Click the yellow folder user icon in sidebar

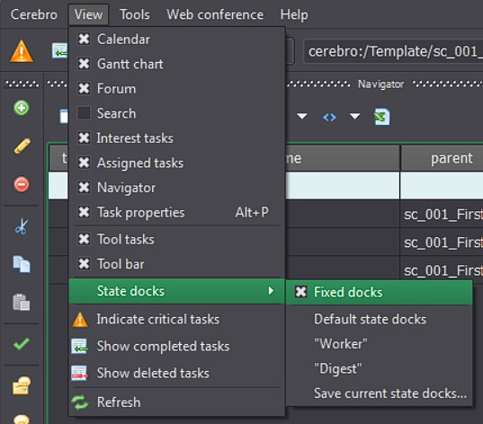(22, 385)
